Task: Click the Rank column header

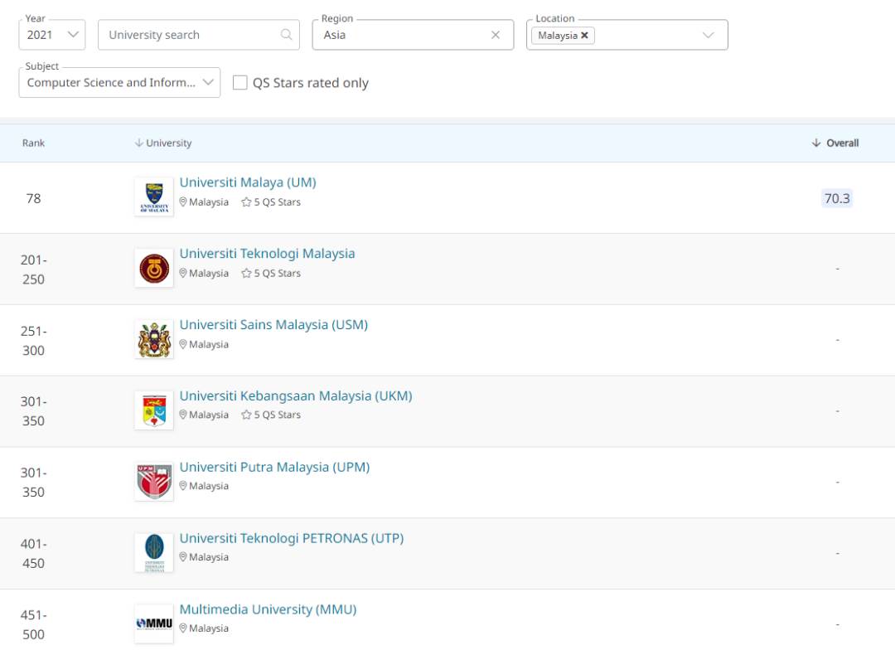Action: point(33,143)
